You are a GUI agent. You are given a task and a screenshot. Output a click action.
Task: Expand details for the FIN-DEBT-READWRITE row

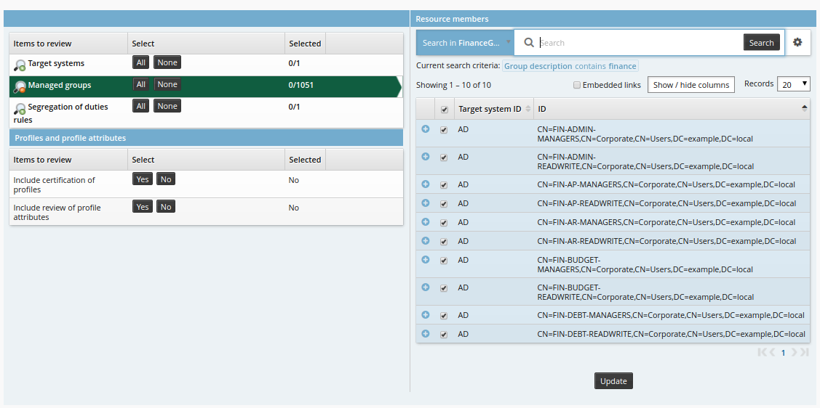tap(426, 334)
